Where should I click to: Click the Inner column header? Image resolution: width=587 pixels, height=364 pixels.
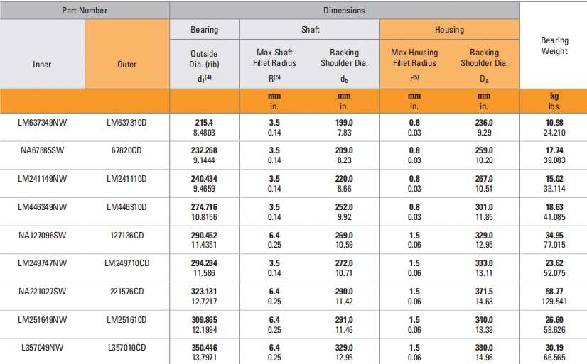[42, 65]
